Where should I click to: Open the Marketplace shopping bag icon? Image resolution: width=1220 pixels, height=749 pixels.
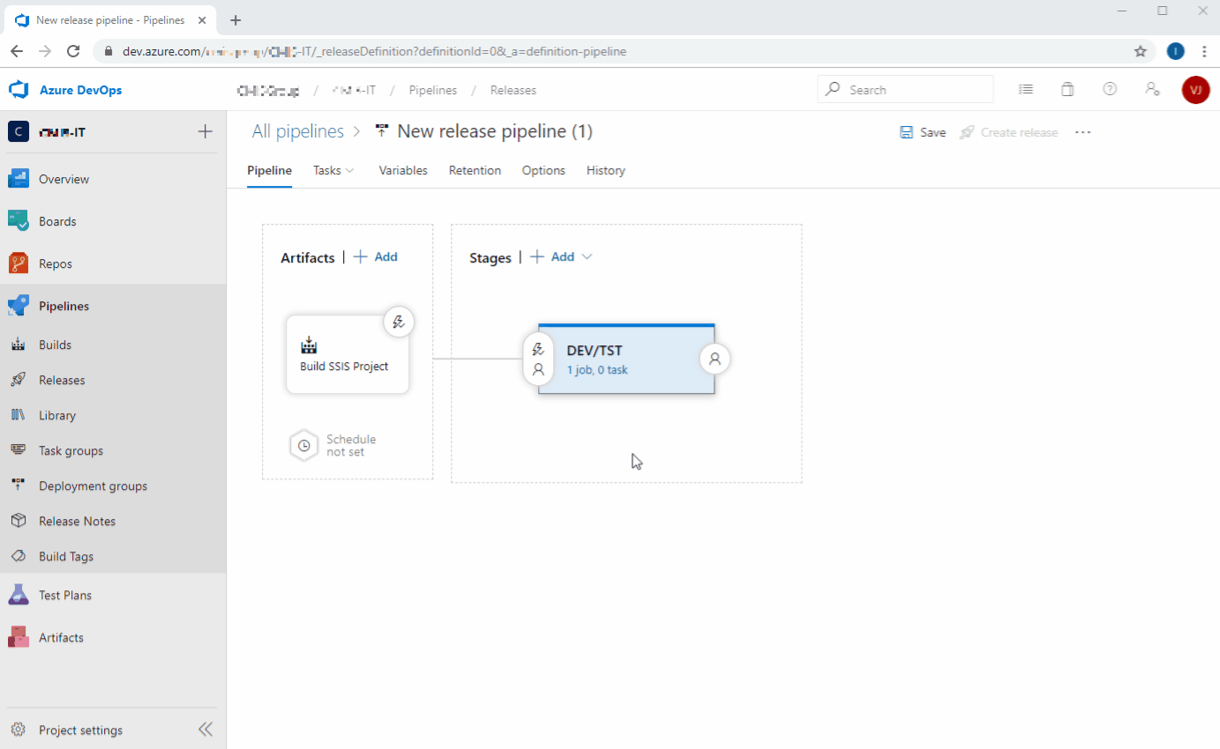click(1067, 89)
